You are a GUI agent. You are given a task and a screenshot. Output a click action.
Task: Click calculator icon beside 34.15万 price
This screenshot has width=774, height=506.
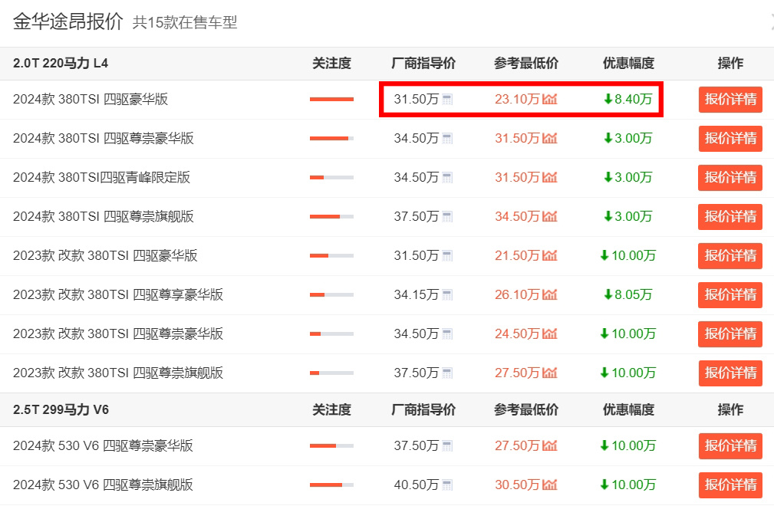coord(447,295)
